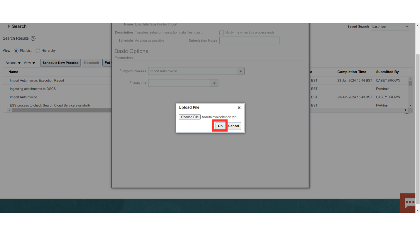Open the View menu in table toolbar
This screenshot has height=236, width=420.
29,63
